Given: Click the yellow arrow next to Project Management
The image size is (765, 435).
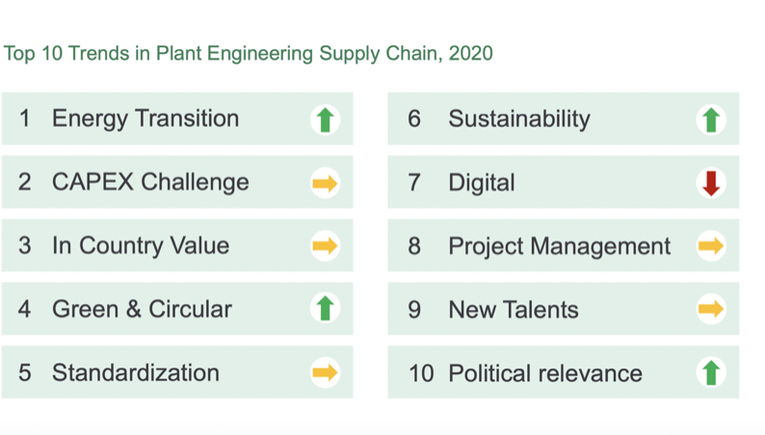Looking at the screenshot, I should click(711, 246).
